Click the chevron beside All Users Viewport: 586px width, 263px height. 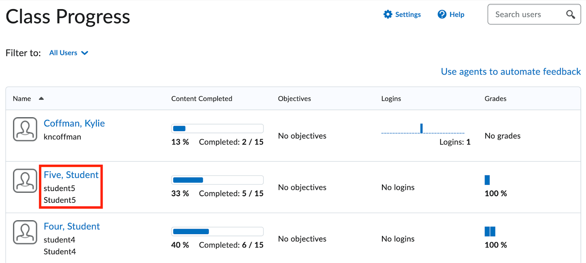pyautogui.click(x=85, y=53)
